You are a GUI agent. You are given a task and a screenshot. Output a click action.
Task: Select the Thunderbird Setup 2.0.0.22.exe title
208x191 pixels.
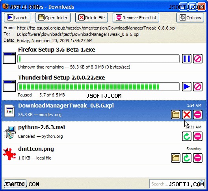[x=61, y=78]
